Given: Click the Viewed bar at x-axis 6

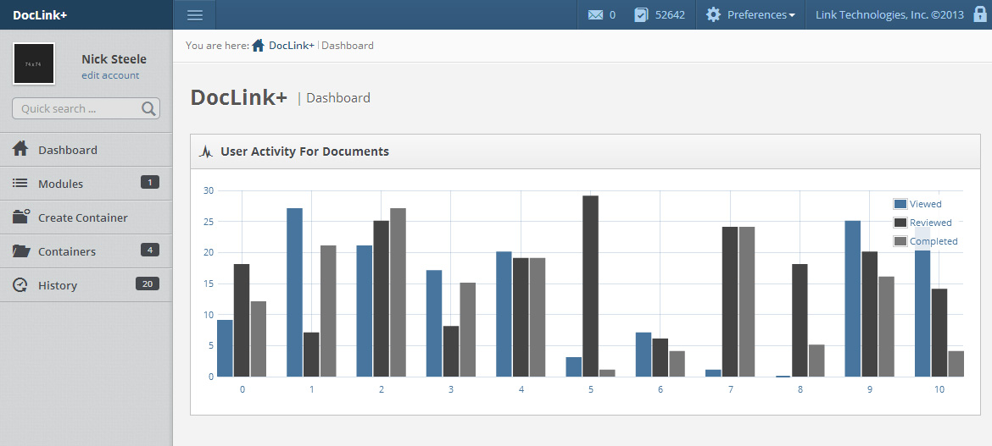Looking at the screenshot, I should [644, 355].
